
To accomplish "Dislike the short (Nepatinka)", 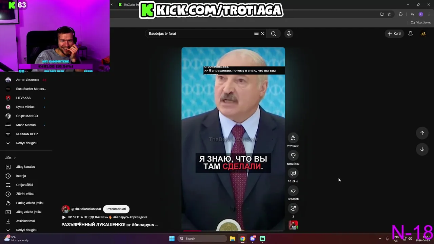I will 293,156.
